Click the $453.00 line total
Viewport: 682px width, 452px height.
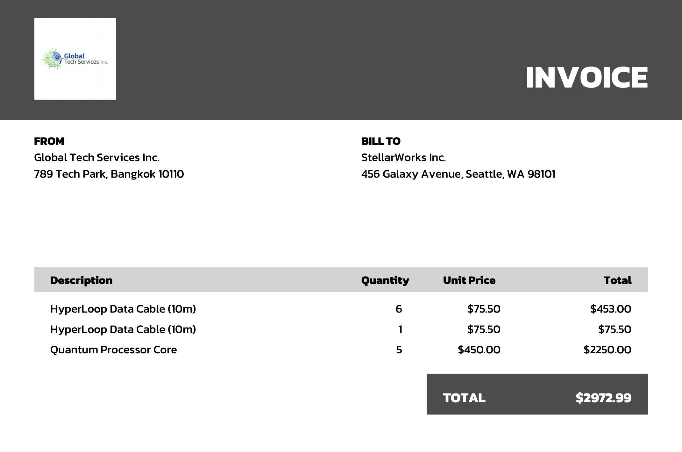click(610, 309)
